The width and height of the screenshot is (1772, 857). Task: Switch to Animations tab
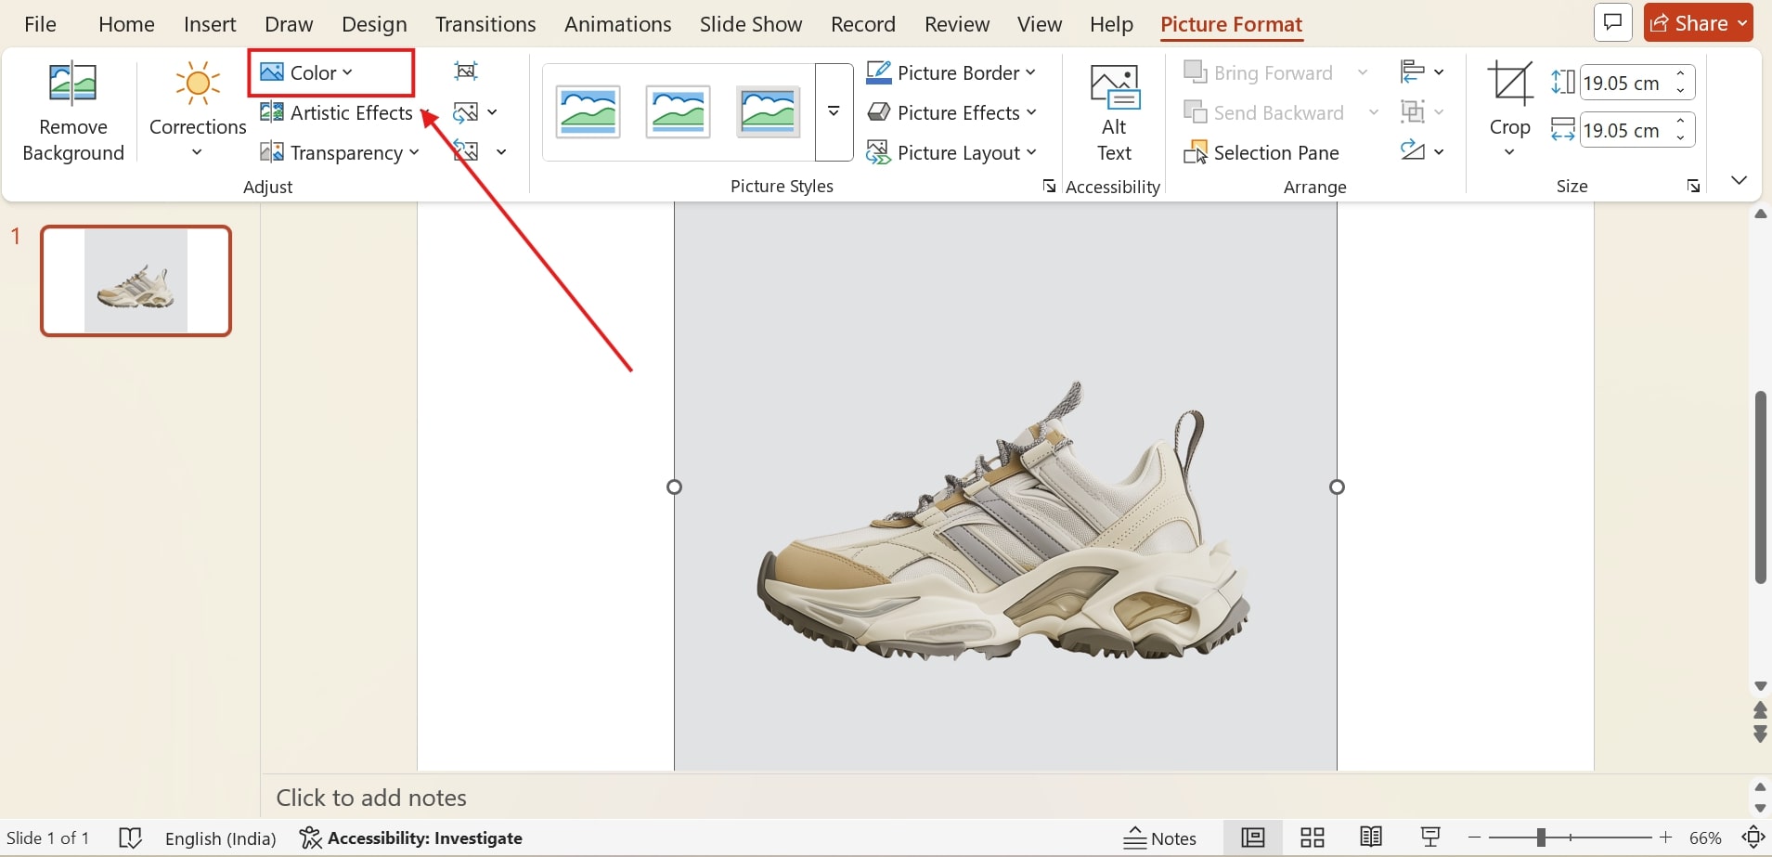[x=617, y=24]
